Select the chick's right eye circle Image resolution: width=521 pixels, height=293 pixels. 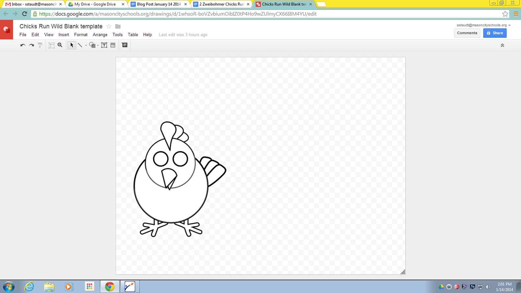180,159
